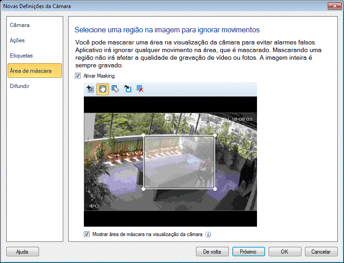Click the top-left mask rectangle handle

click(x=144, y=135)
